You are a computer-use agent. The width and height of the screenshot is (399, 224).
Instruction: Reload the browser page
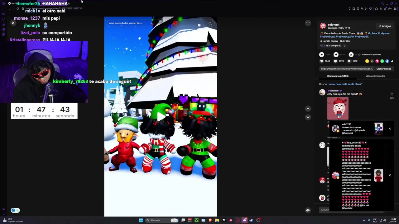(x=17, y=9)
